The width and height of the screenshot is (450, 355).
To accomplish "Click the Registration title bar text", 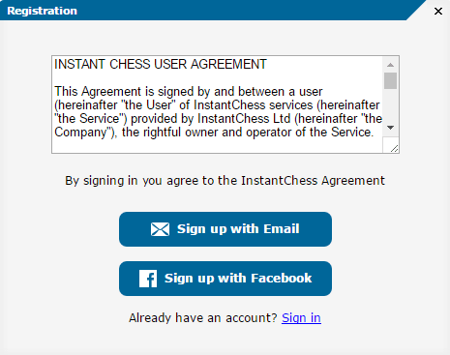I will 42,11.
